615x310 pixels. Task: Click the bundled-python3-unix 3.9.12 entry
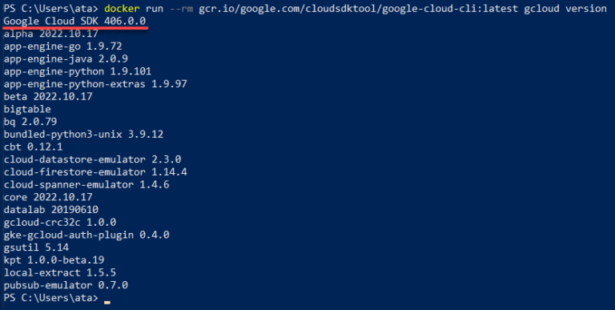(83, 135)
